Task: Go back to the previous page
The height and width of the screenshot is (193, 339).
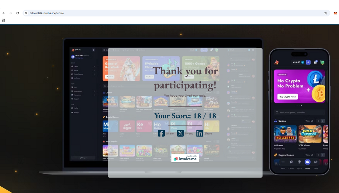Action: pos(4,13)
